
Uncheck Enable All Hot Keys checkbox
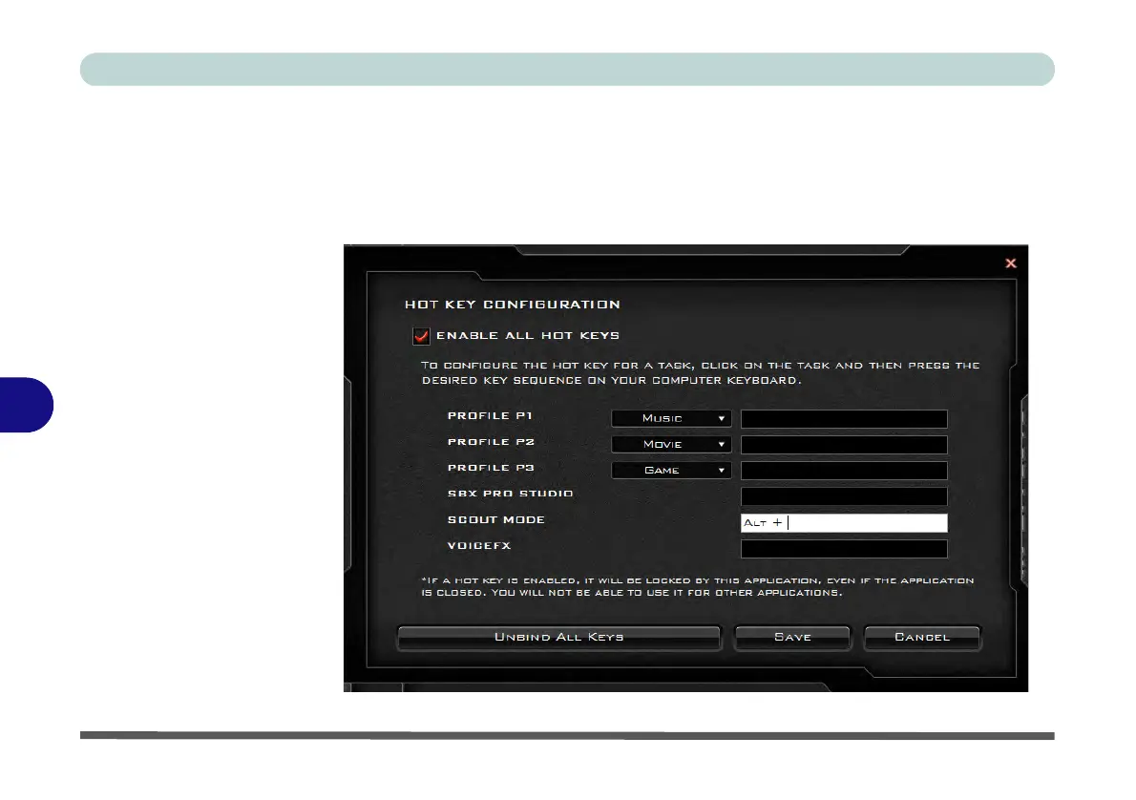pyautogui.click(x=421, y=336)
